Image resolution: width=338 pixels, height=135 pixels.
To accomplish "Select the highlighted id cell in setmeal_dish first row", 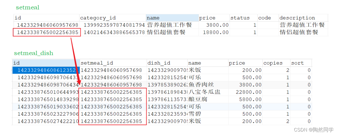I will [46, 70].
